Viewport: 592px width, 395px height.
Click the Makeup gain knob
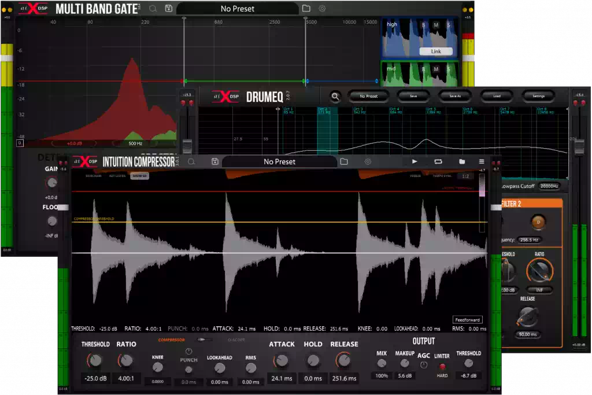tap(405, 363)
